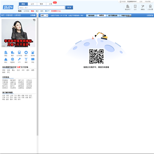Click the mobile version phone icon link

(123, 2)
